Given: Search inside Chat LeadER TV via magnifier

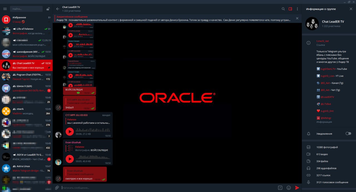Looking at the screenshot, I should 283,9.
